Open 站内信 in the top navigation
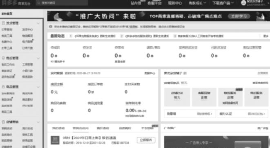 (x=136, y=3)
